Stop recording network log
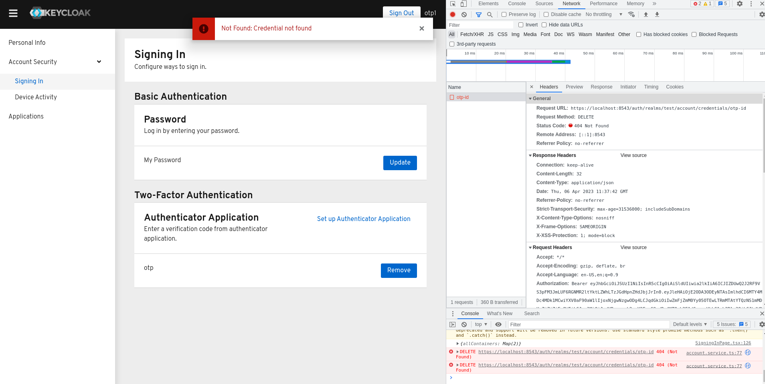The width and height of the screenshot is (765, 384). click(x=452, y=14)
